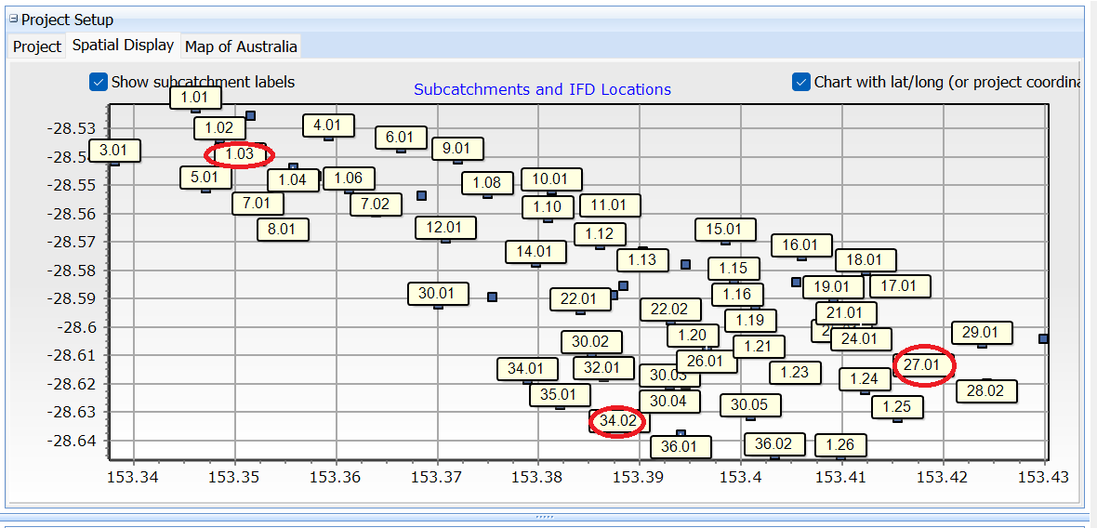Click the blue marker right of label 1.13

coord(685,265)
